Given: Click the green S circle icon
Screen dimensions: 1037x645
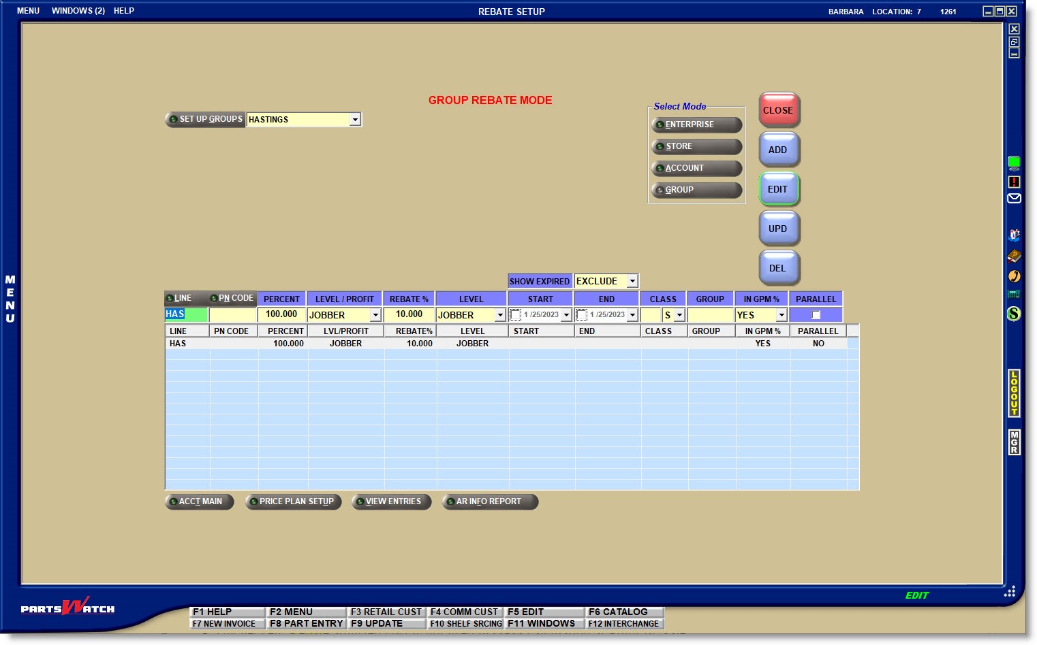Looking at the screenshot, I should click(1014, 314).
